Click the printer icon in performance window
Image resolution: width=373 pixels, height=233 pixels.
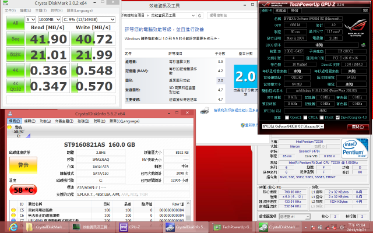[205, 111]
